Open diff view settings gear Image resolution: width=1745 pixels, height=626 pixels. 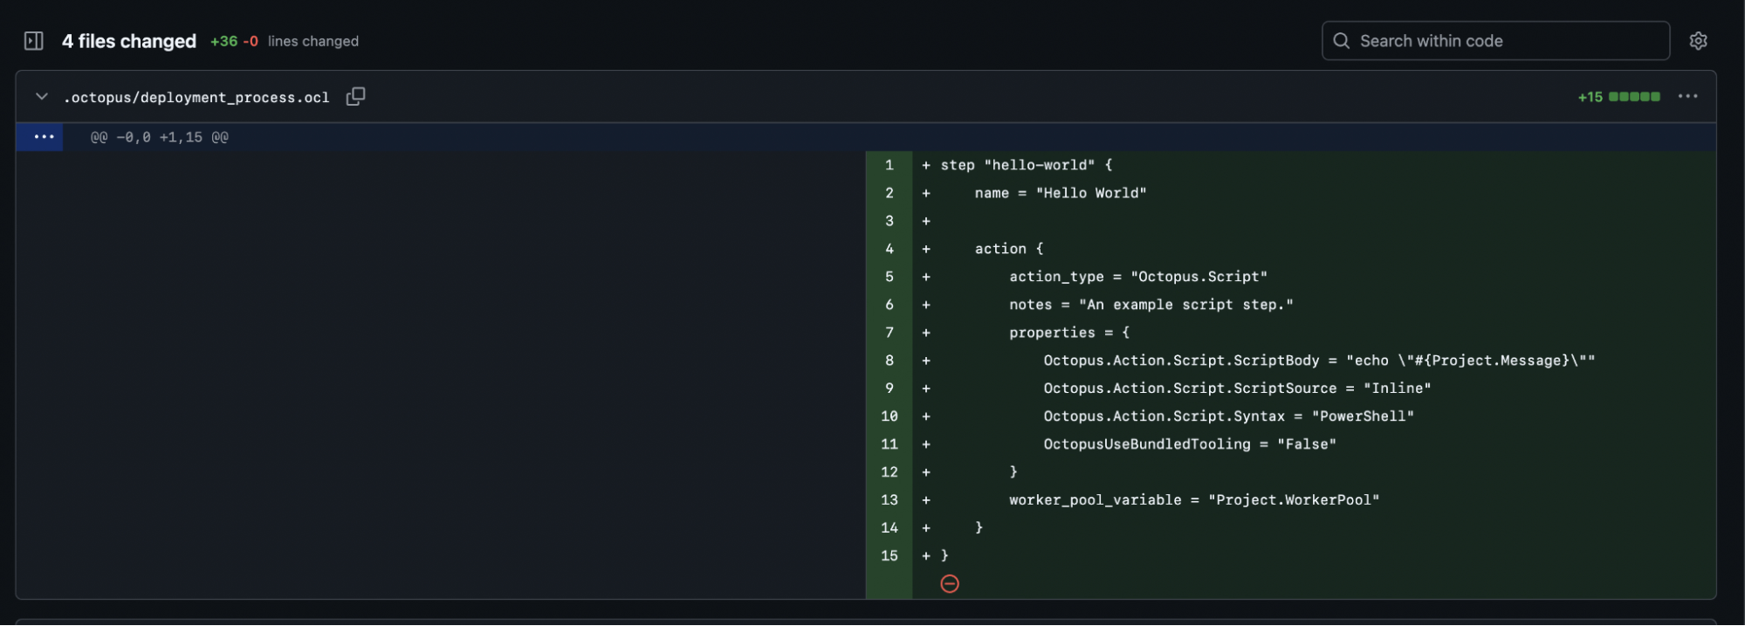[1698, 41]
